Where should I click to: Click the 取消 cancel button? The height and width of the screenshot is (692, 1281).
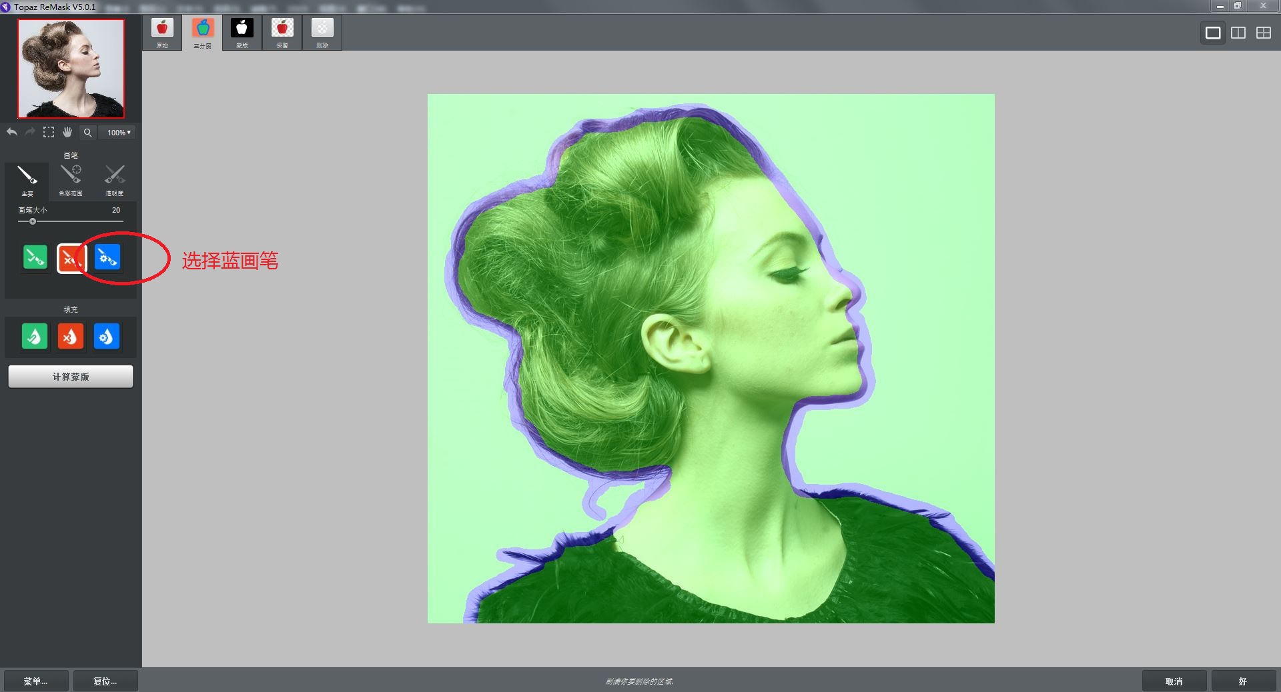[1174, 681]
